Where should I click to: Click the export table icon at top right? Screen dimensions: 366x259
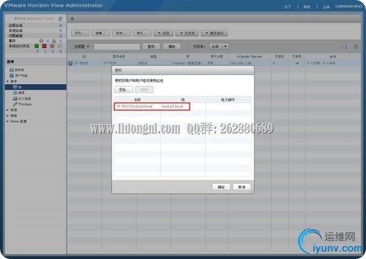(344, 46)
